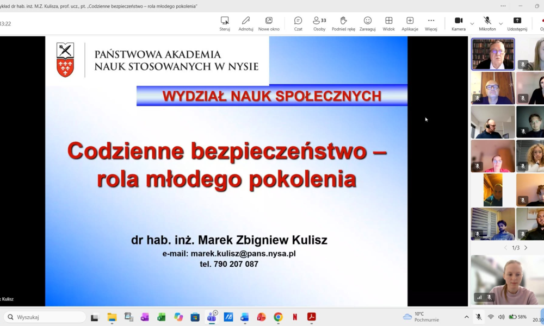The height and width of the screenshot is (326, 544).
Task: Select the video of man wearing headset
Action: click(x=493, y=122)
